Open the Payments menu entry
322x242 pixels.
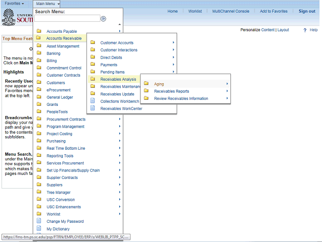[x=109, y=65]
